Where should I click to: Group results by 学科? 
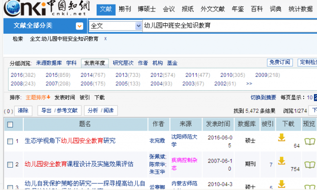pos(71,63)
